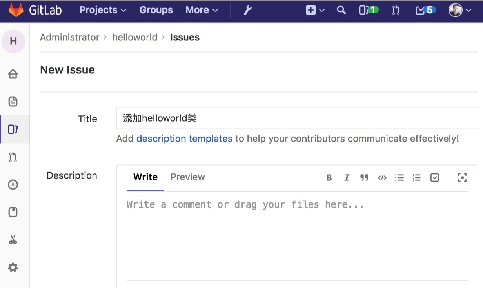Go to helloworld breadcrumb link
This screenshot has height=288, width=483.
coord(134,37)
